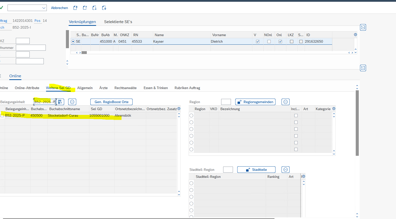Click the Gen. RegioBoost Orte button
The image size is (396, 219).
(x=111, y=102)
